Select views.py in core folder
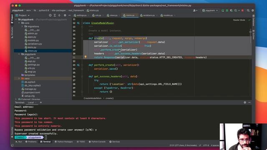Viewport: 267px width, 150px height. [x=32, y=51]
